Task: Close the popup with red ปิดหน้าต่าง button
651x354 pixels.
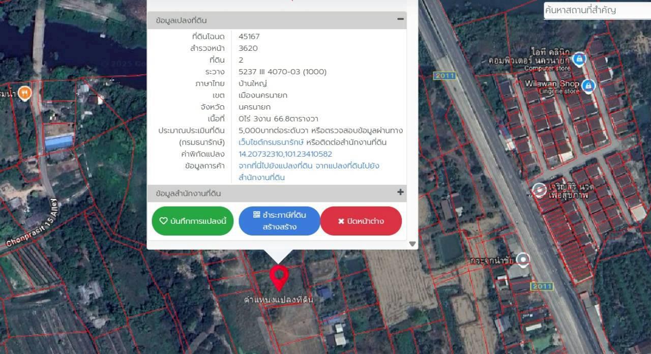Action: [361, 221]
